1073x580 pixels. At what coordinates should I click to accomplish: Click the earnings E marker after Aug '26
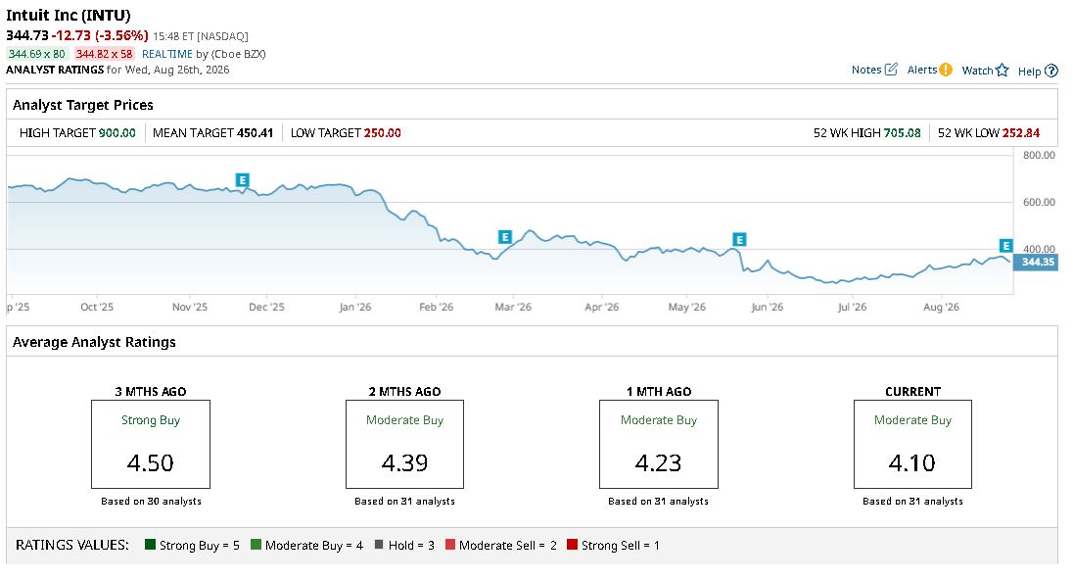1005,246
